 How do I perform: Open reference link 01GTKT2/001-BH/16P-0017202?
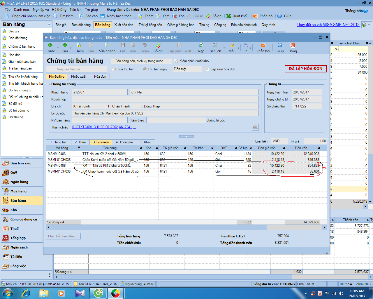pos(95,127)
